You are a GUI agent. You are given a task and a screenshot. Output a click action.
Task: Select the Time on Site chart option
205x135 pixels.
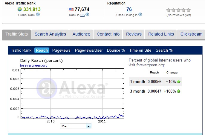[x=140, y=50]
